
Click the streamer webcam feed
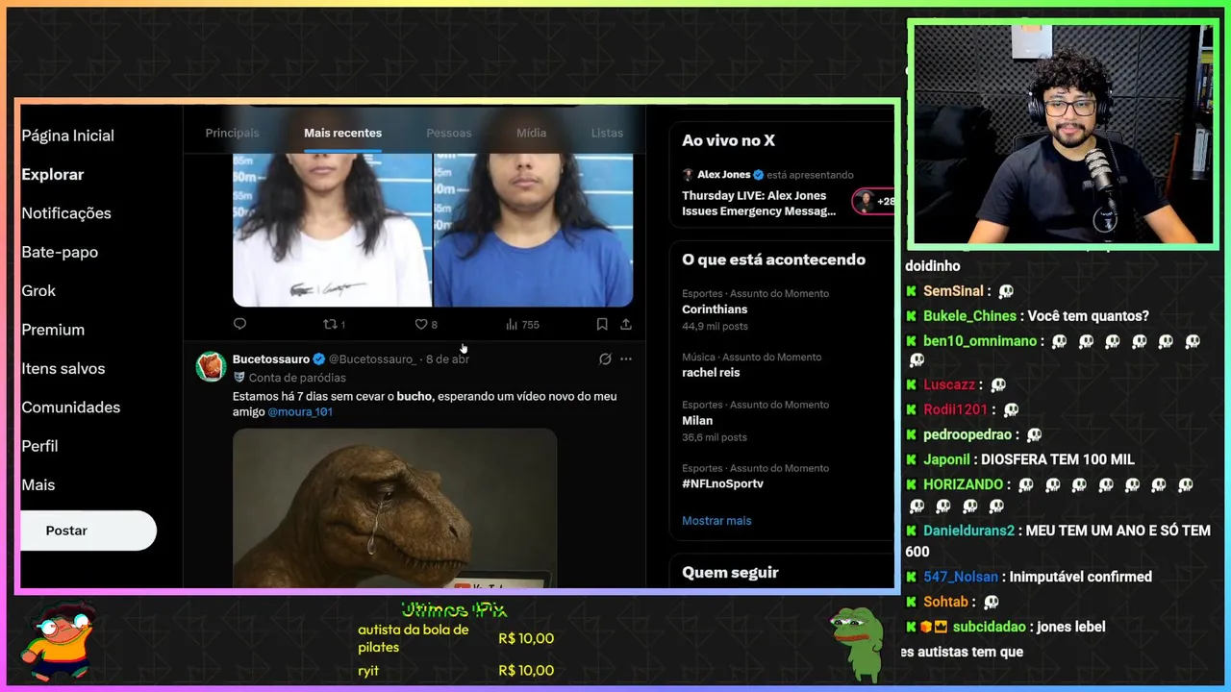(x=1063, y=135)
